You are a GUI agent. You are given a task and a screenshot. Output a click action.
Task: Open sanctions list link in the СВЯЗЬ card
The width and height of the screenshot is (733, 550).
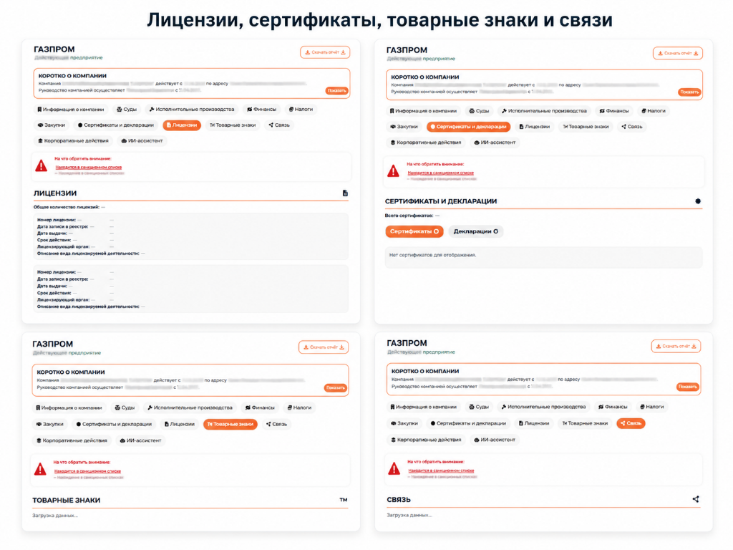pyautogui.click(x=441, y=471)
